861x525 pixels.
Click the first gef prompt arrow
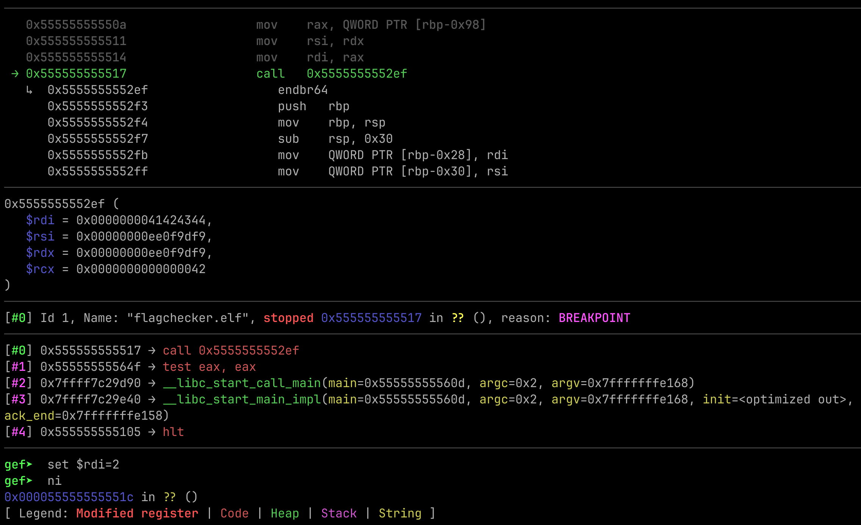29,464
